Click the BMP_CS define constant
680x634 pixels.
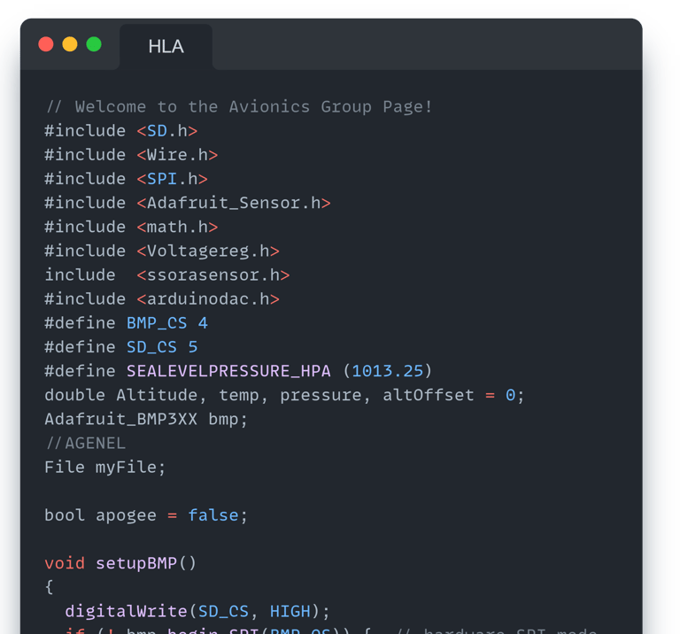[157, 323]
